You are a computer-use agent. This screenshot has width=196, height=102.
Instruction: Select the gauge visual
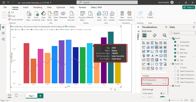click(157, 56)
